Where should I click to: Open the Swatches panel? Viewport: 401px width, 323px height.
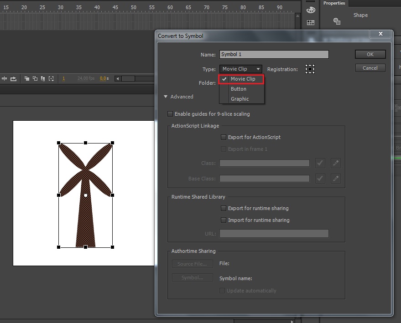click(x=311, y=21)
